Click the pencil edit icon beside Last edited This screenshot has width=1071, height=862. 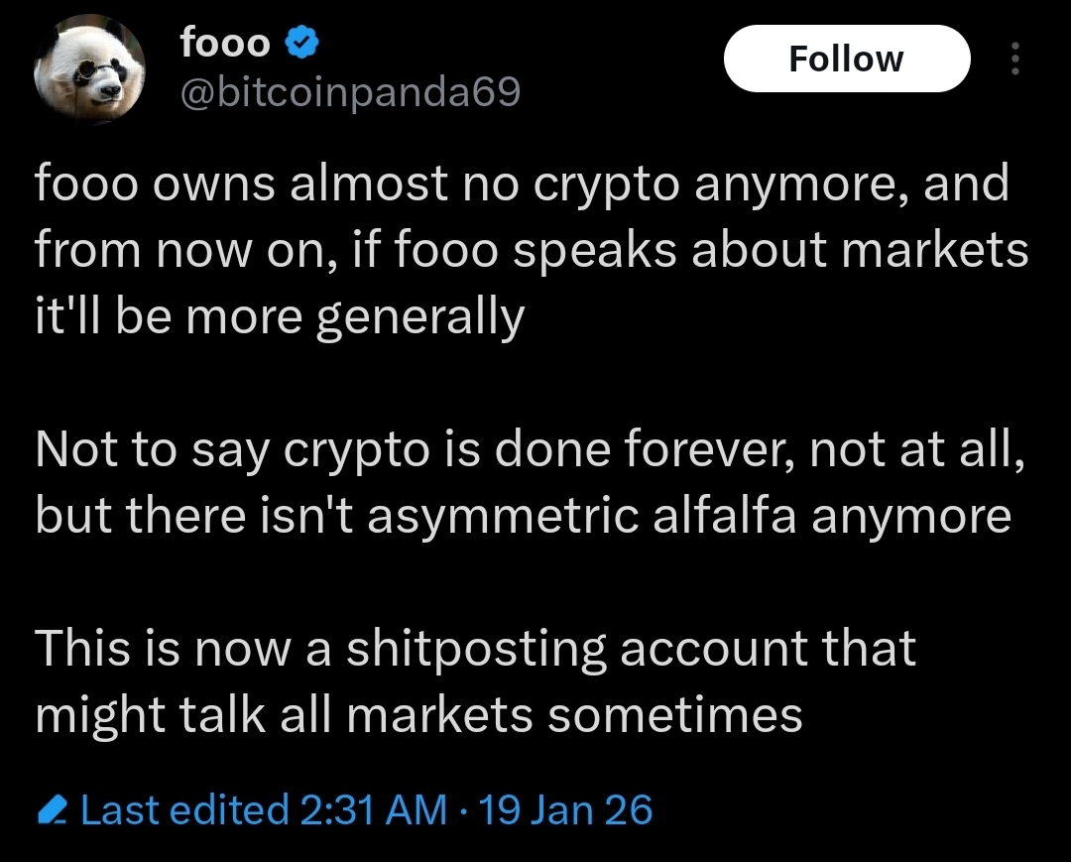coord(50,812)
